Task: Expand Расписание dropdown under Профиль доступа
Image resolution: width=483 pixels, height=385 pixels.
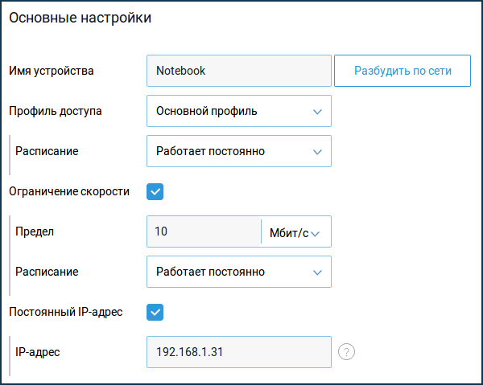Action: tap(238, 151)
